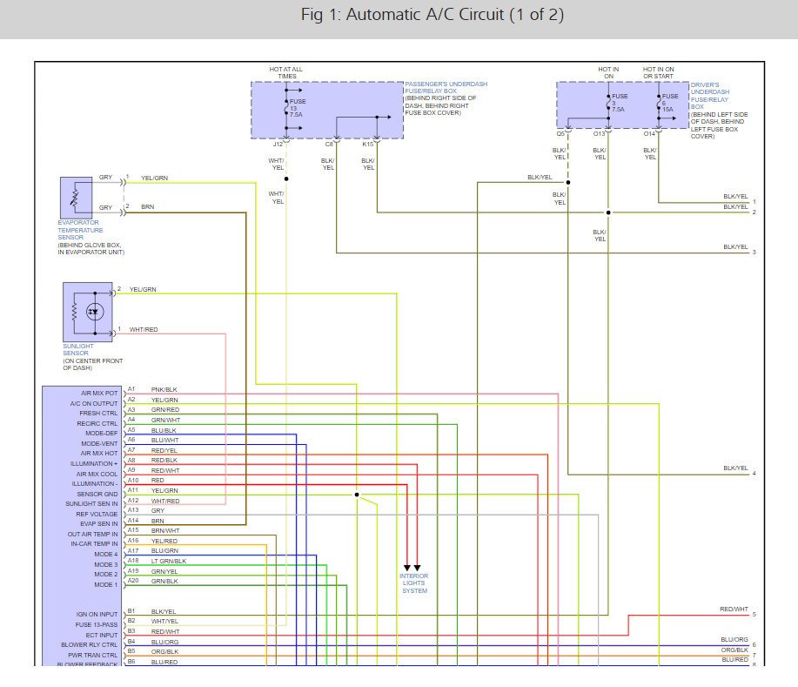Click the PNK/BLK wire label at A1
The image size is (798, 687).
tap(164, 389)
